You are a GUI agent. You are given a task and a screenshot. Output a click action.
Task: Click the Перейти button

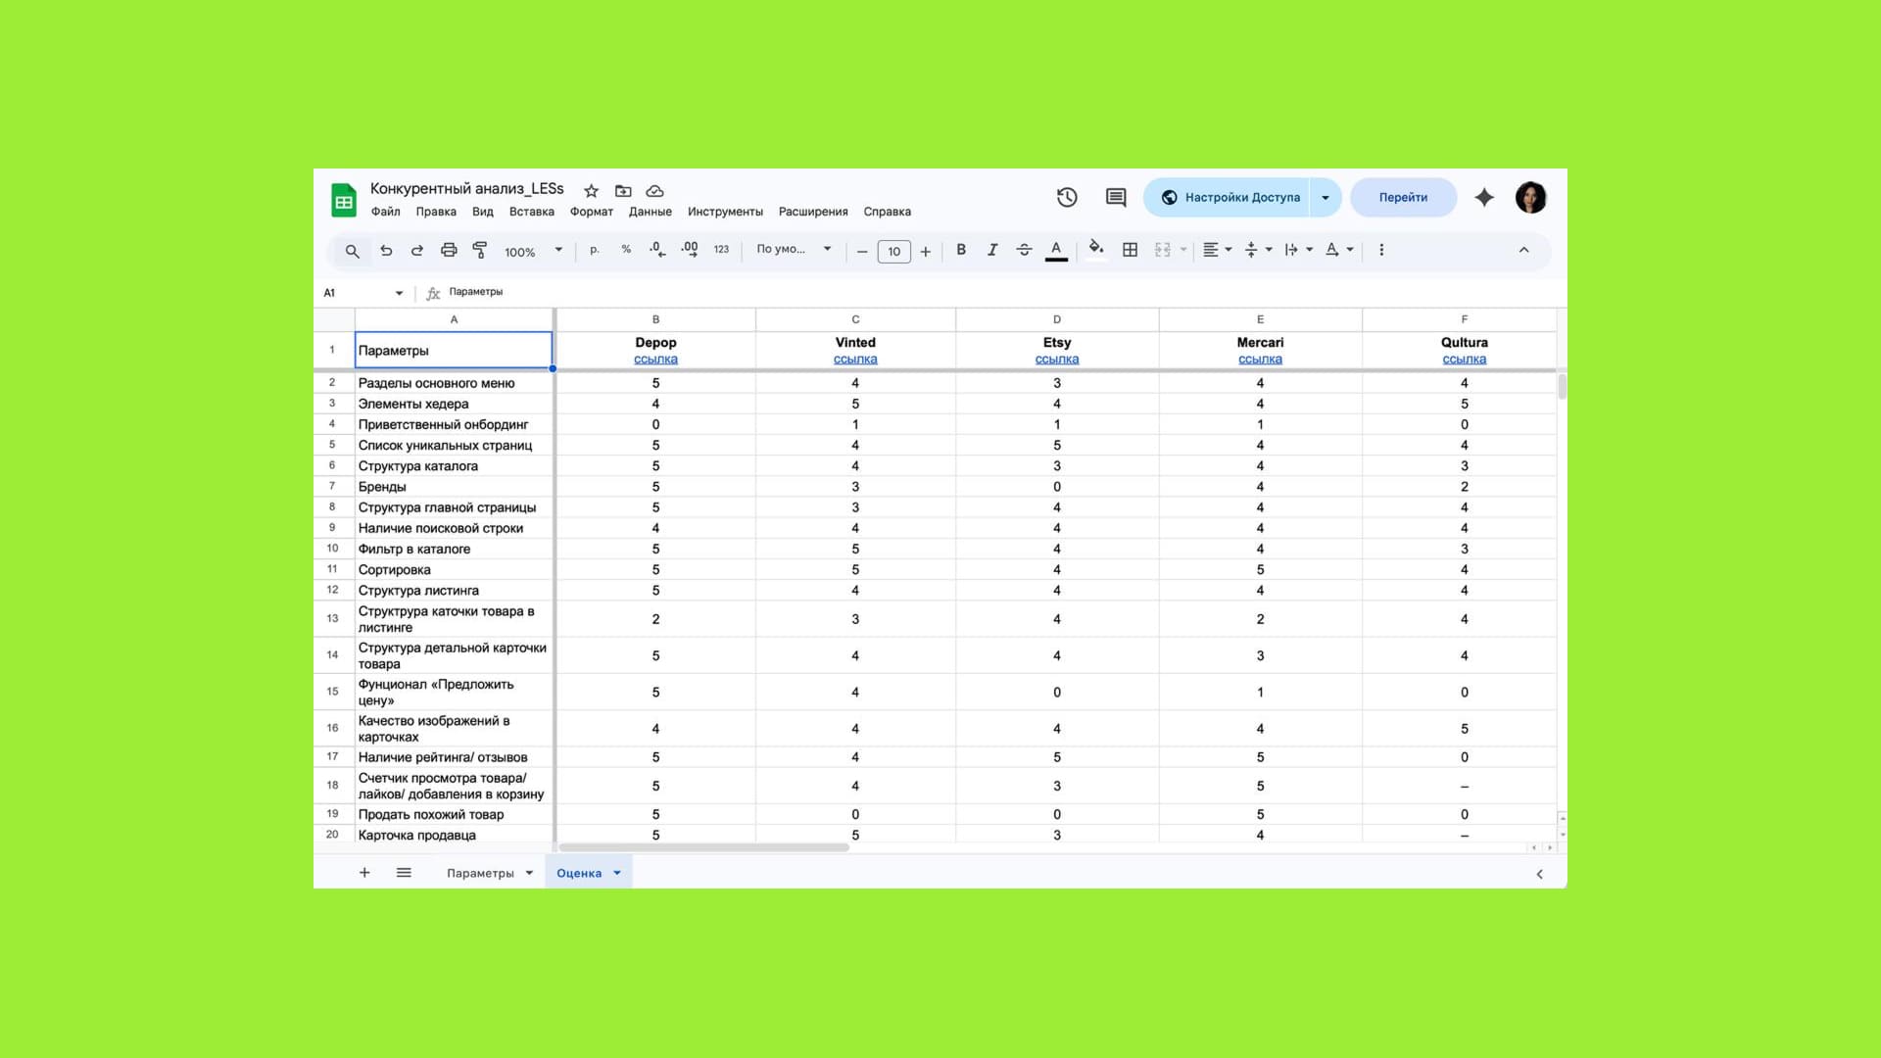[1403, 197]
